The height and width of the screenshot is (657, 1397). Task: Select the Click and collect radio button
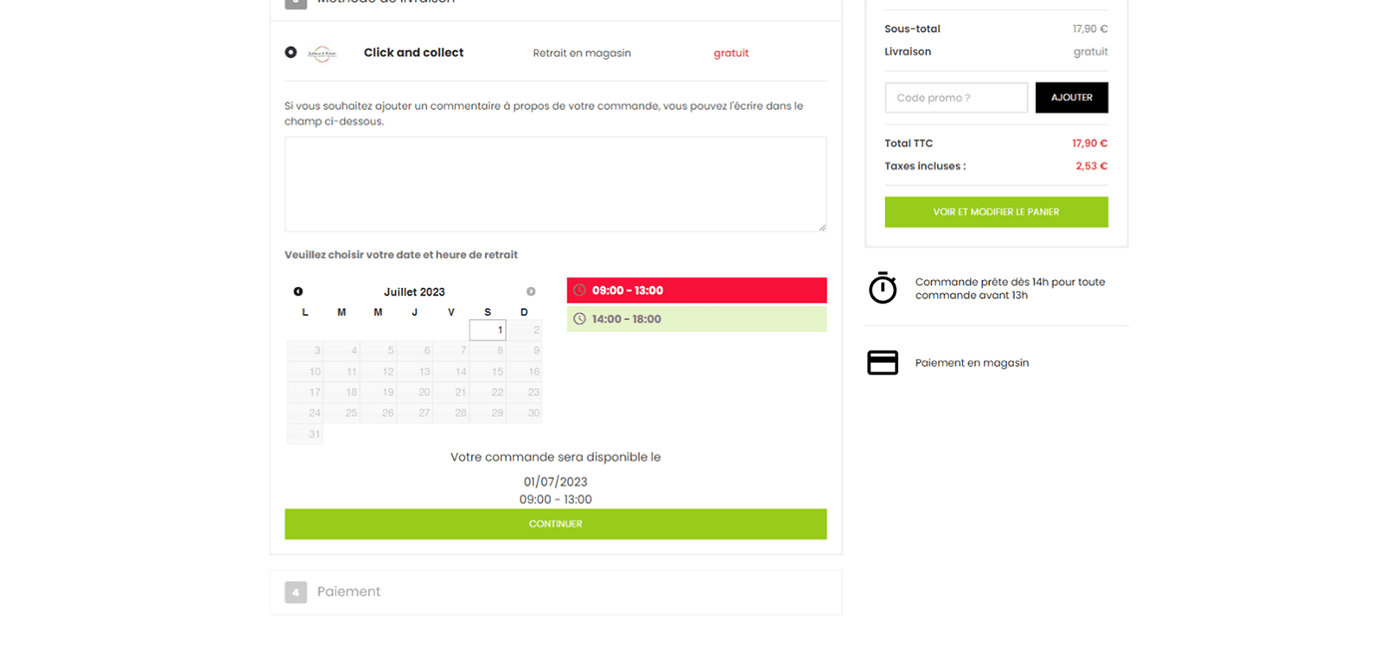pos(290,52)
